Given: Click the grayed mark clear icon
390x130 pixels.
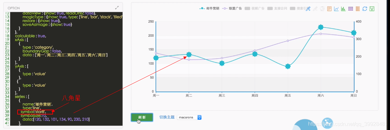Looking at the screenshot, I should tap(322, 9).
